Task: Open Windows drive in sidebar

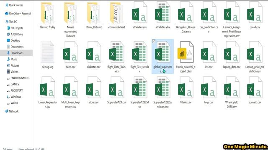Action: coord(14,97)
